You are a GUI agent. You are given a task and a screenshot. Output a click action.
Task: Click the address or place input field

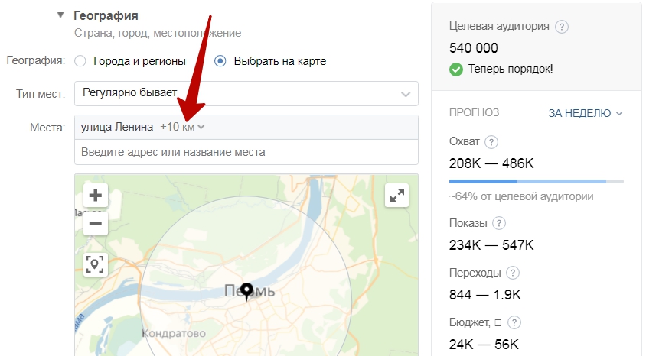point(246,152)
